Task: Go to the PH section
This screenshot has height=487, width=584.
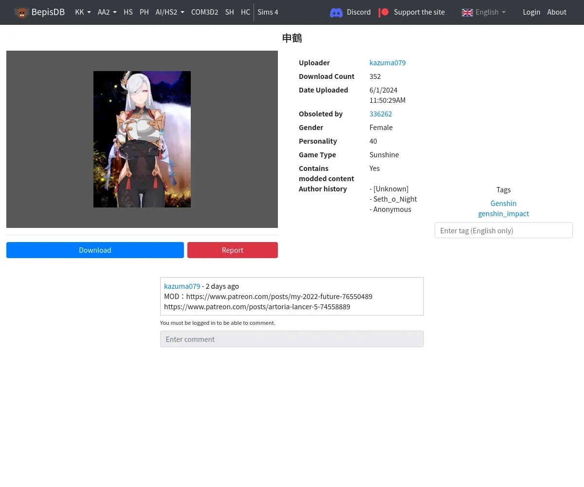Action: [144, 12]
